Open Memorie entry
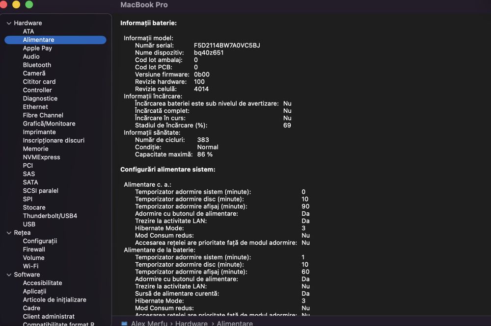 coord(35,149)
